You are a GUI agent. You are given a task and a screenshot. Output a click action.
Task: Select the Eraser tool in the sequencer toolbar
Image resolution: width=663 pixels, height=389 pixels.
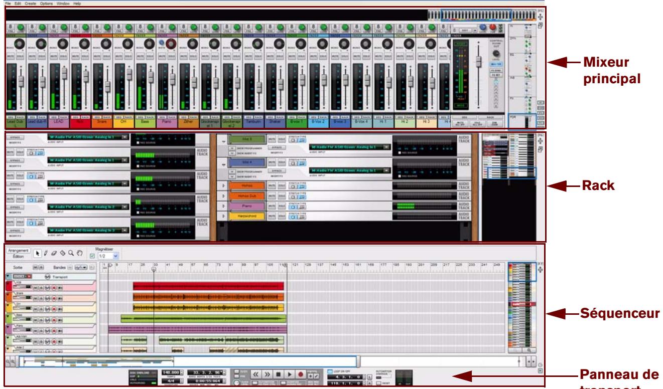pyautogui.click(x=54, y=253)
